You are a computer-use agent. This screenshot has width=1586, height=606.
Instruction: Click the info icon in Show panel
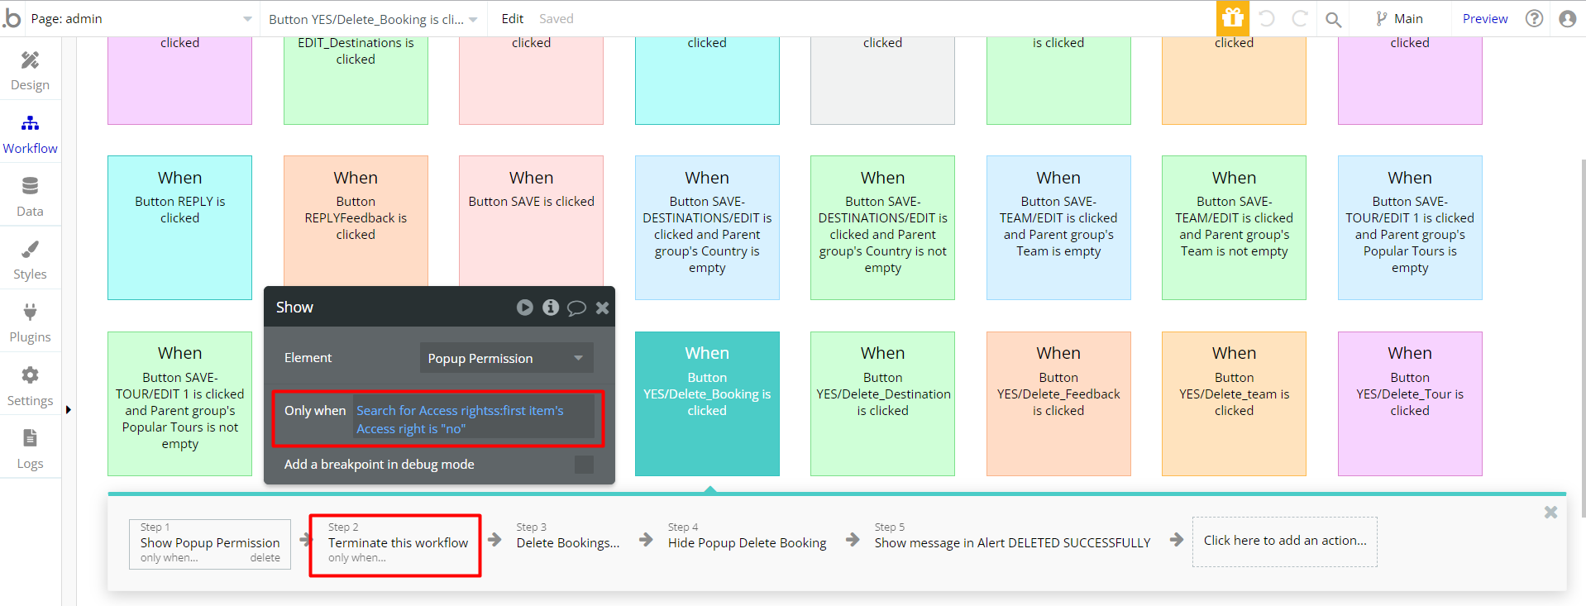[x=551, y=308]
